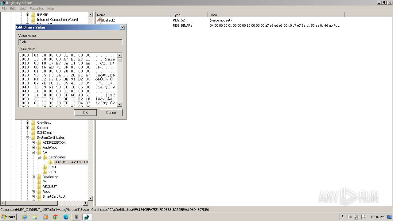Select the Speech folder icon
The height and width of the screenshot is (221, 393).
click(x=33, y=128)
